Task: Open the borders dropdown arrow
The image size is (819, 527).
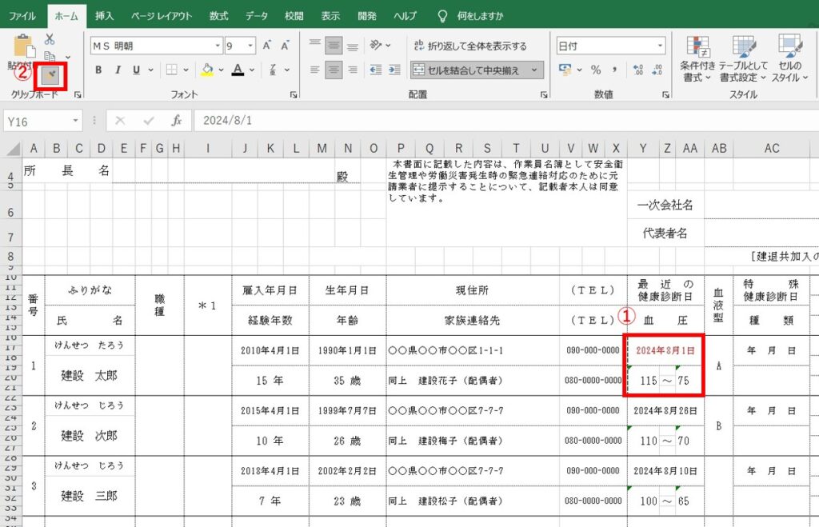Action: [186, 70]
